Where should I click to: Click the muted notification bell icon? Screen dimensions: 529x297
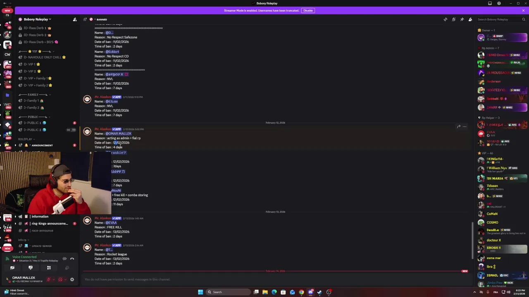pyautogui.click(x=453, y=19)
